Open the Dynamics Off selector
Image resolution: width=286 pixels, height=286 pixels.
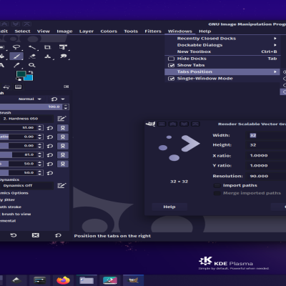pyautogui.click(x=26, y=185)
